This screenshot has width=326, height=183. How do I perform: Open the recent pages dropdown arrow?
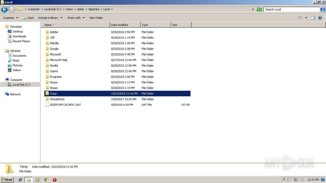click(x=16, y=10)
